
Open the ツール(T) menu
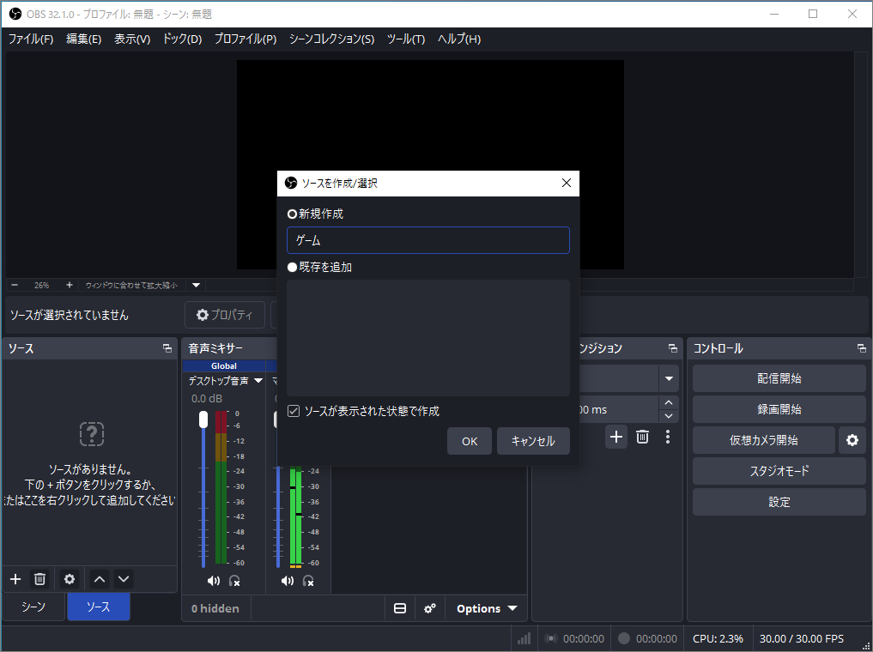tap(405, 39)
